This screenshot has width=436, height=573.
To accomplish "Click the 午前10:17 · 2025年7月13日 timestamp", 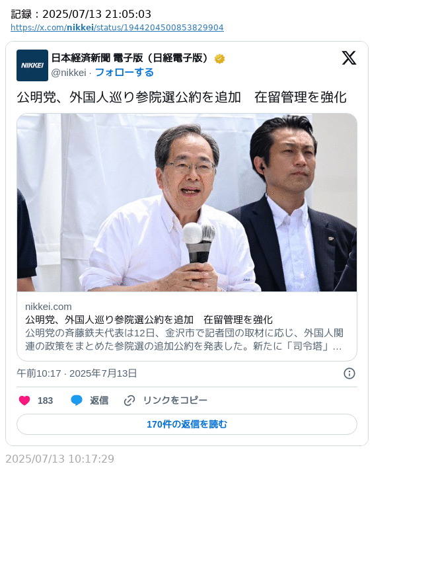I will tap(77, 373).
